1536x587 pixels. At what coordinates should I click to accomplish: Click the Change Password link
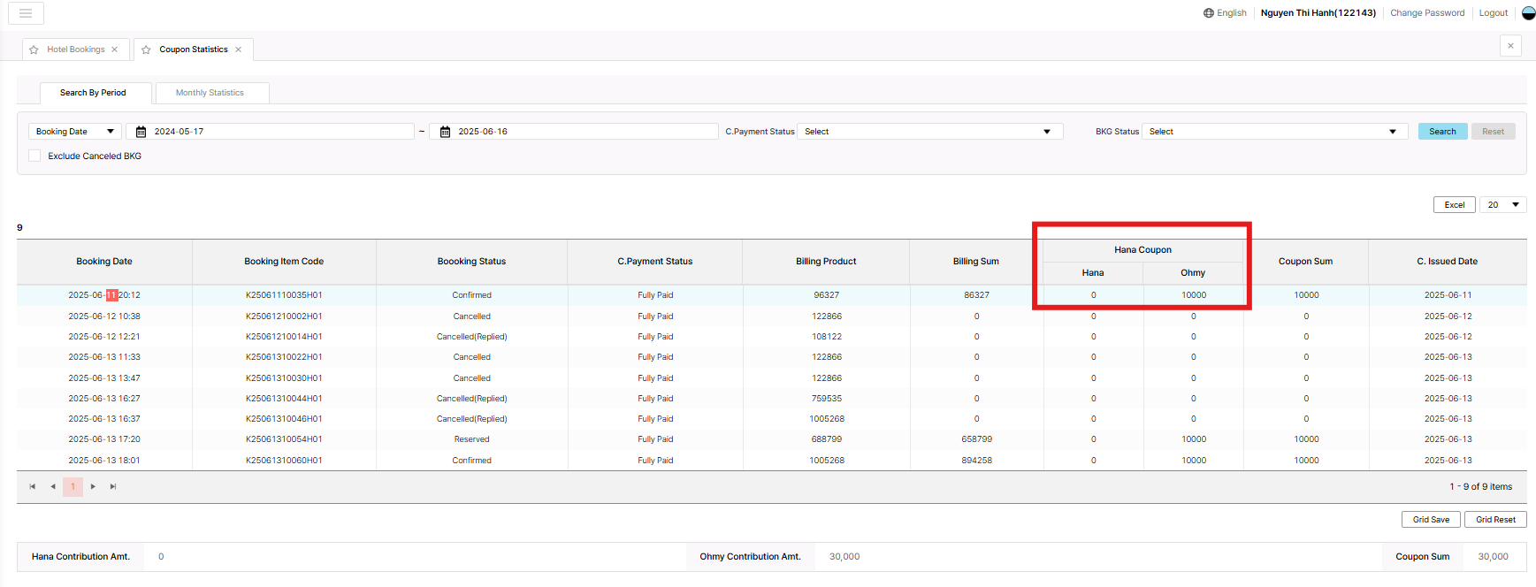pos(1427,13)
